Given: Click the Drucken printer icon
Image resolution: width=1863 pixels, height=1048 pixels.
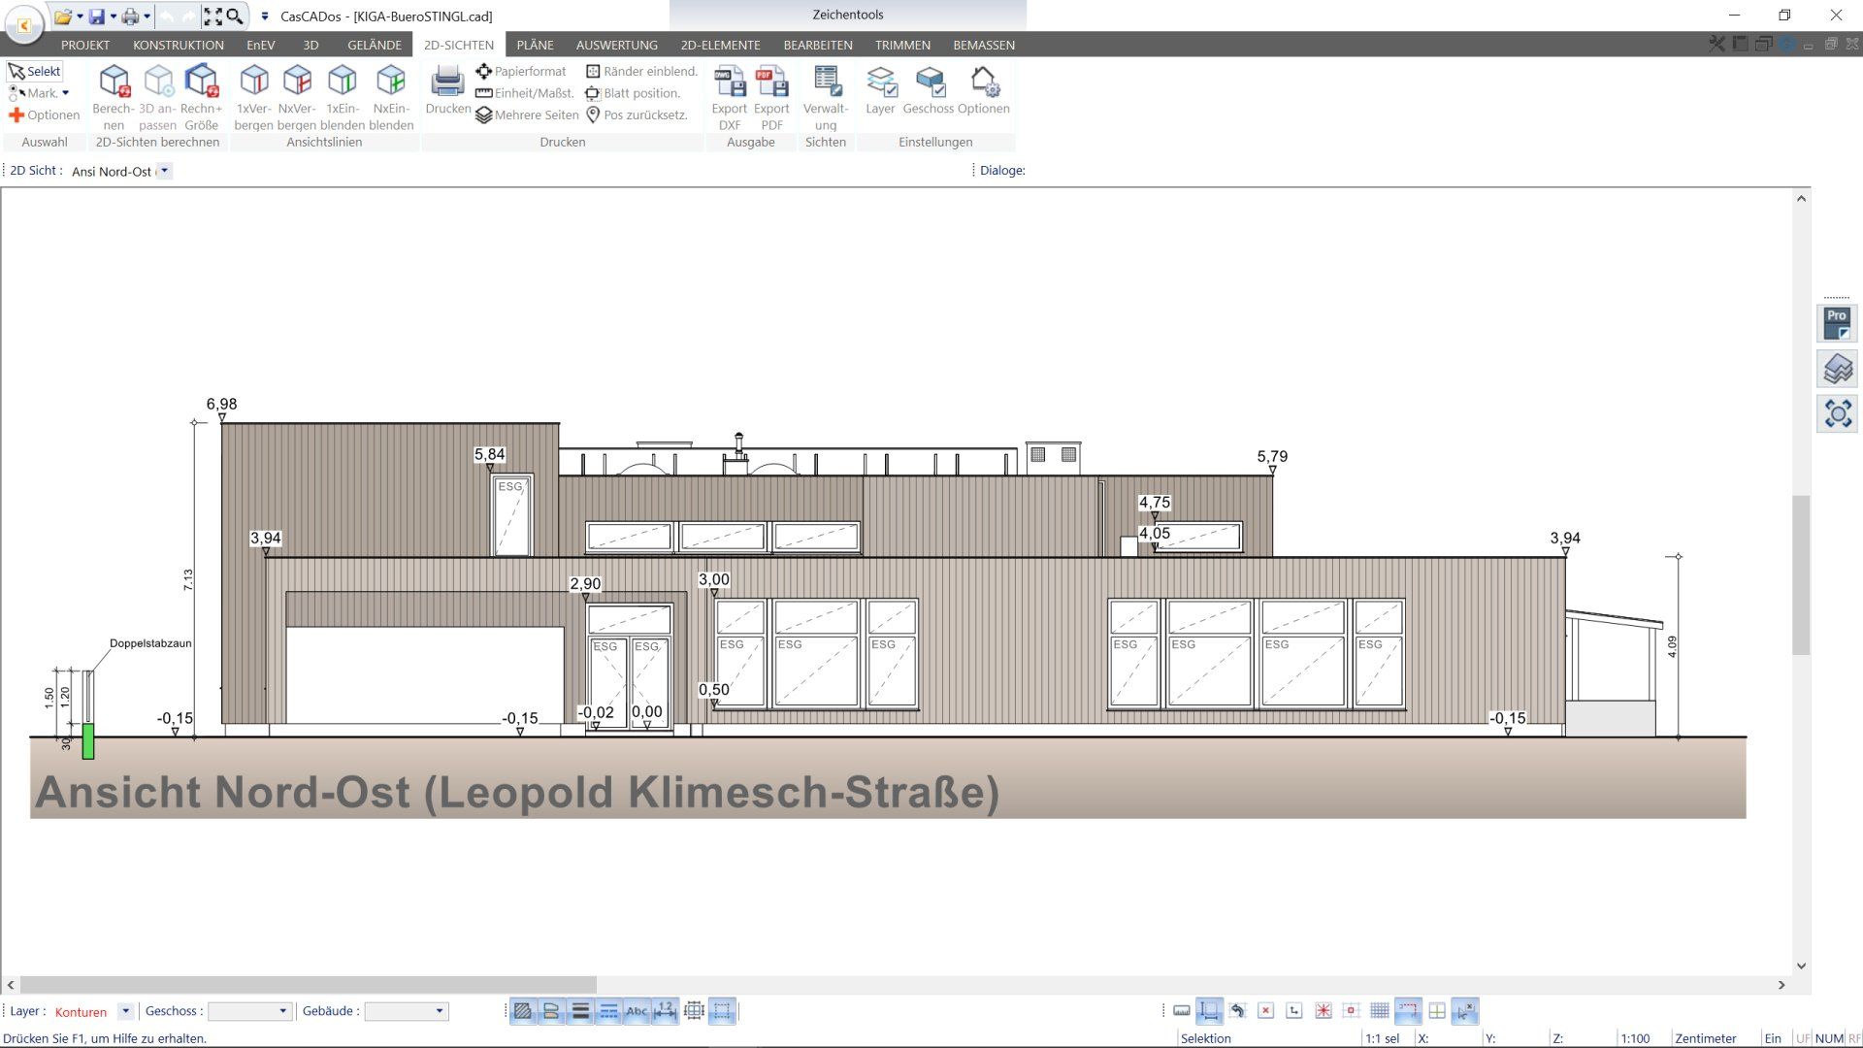Looking at the screenshot, I should [447, 82].
